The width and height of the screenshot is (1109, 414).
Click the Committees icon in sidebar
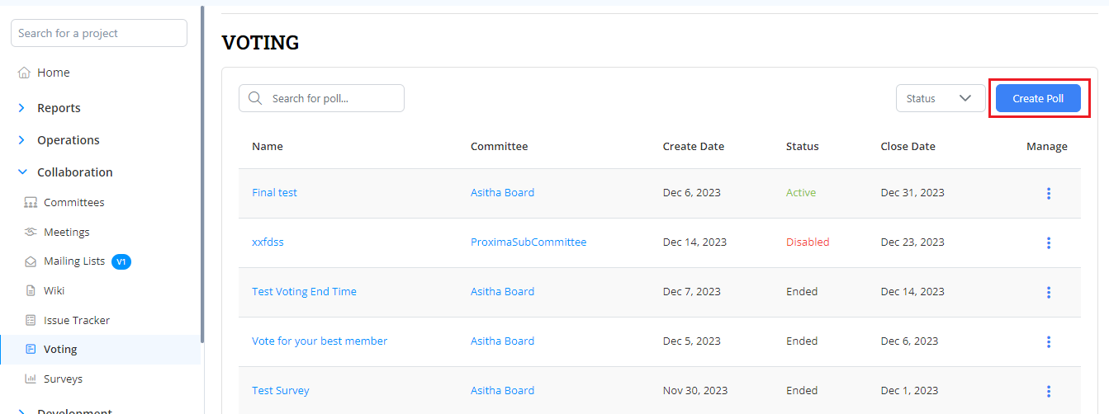tap(31, 203)
